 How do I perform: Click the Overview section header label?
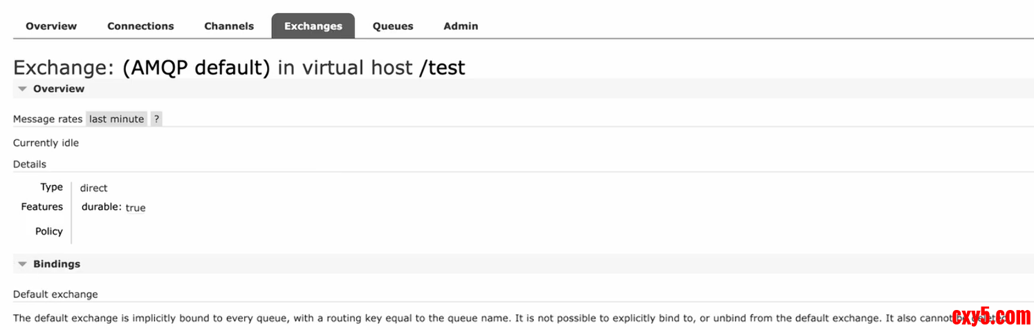59,89
